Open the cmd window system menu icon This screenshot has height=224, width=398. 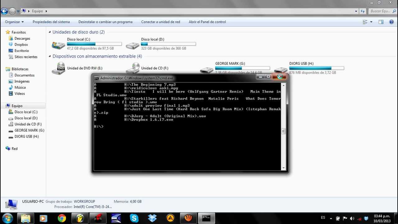click(96, 78)
